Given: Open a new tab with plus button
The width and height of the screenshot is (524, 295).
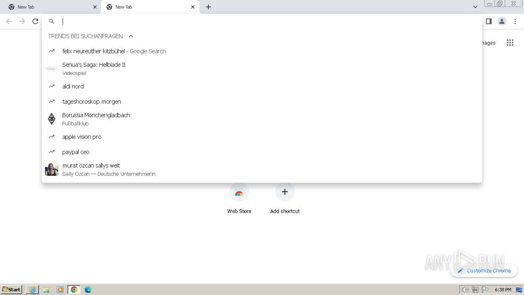Looking at the screenshot, I should [x=208, y=7].
